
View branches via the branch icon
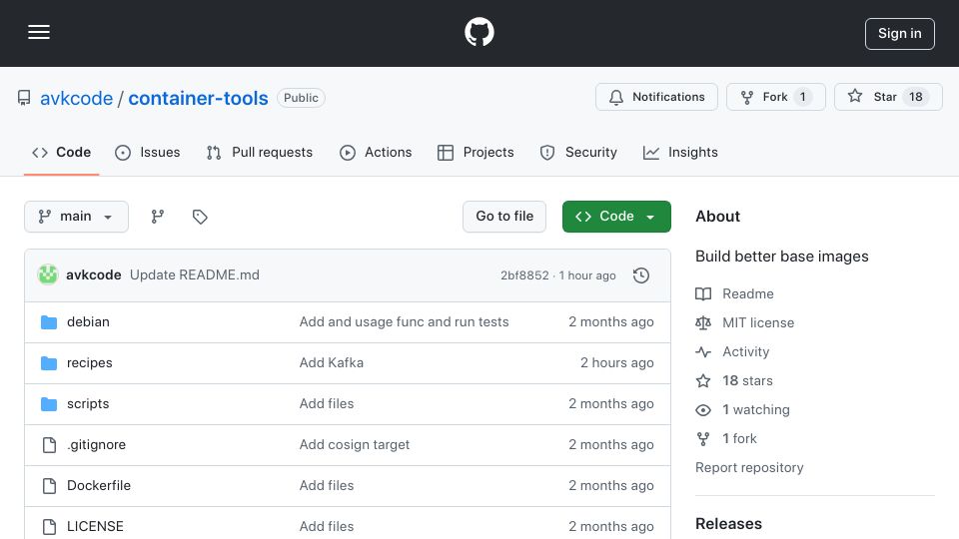[158, 217]
